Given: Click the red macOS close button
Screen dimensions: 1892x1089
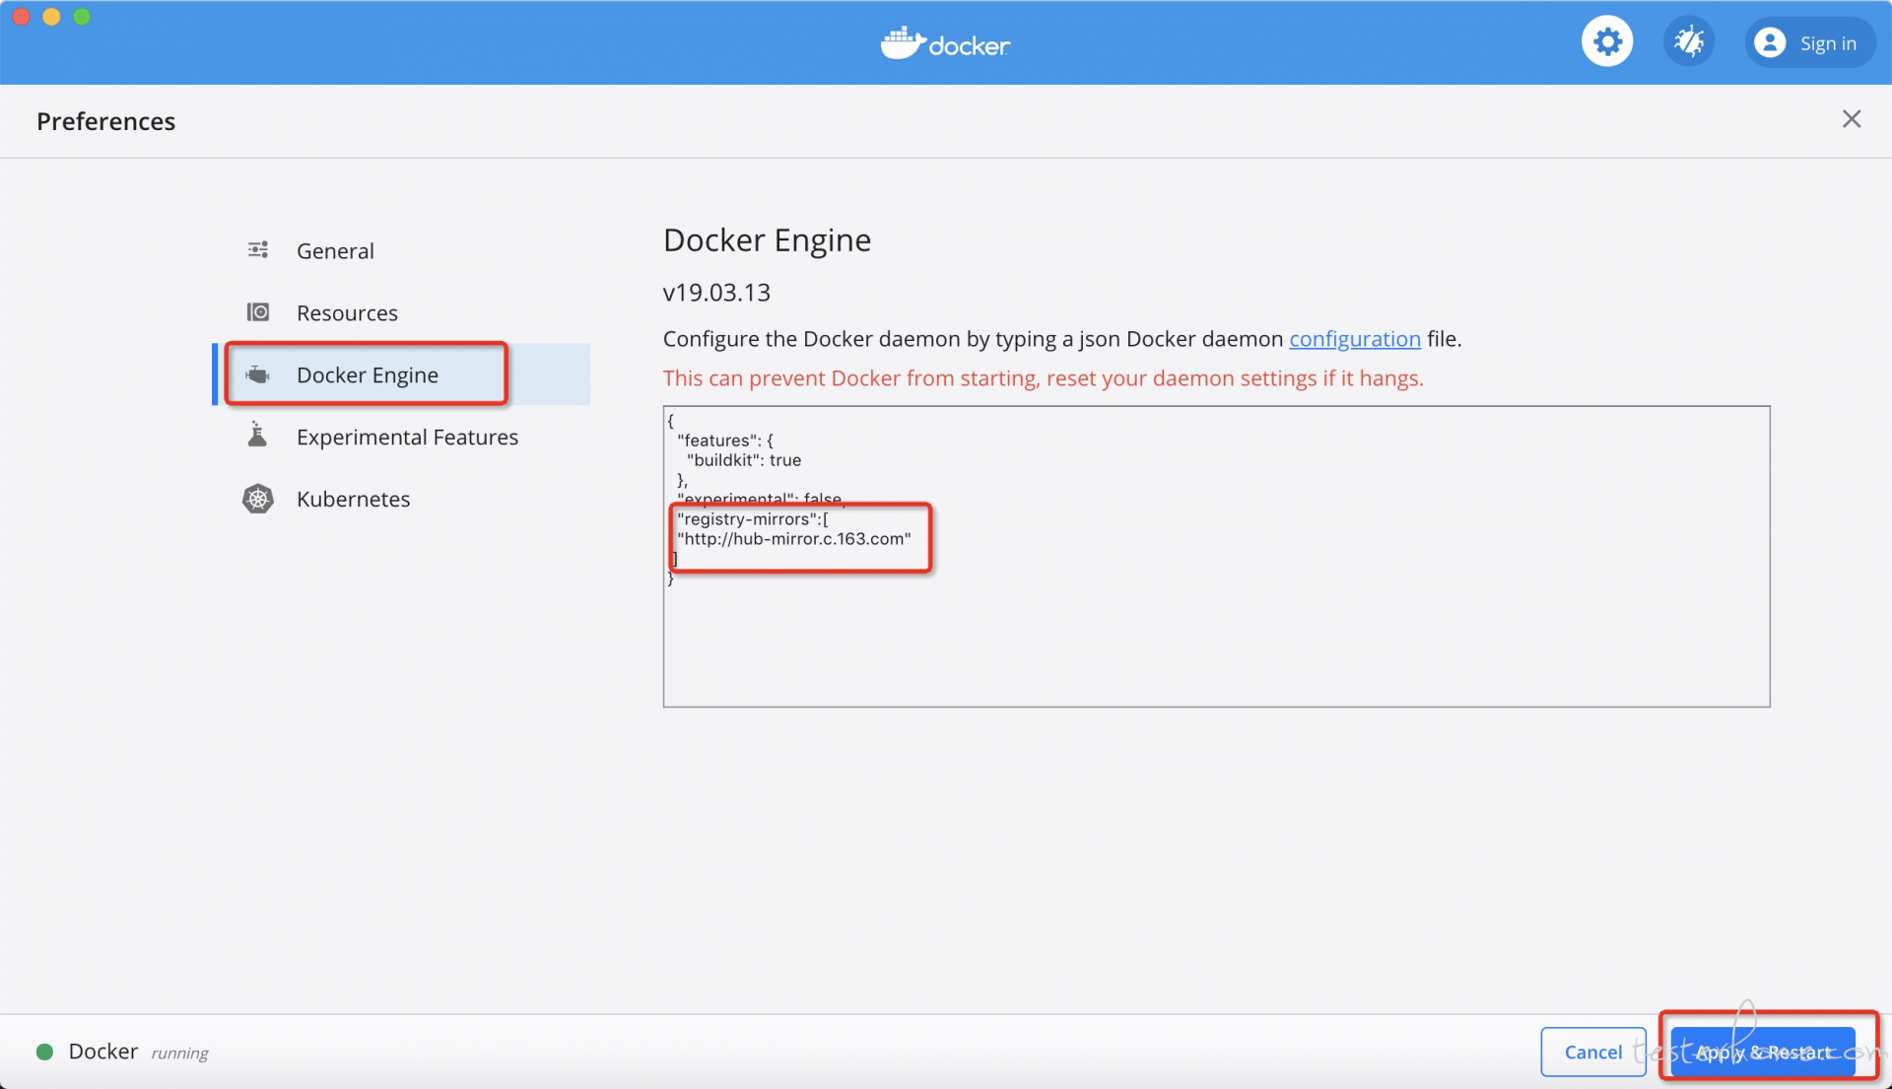Looking at the screenshot, I should click(x=21, y=17).
